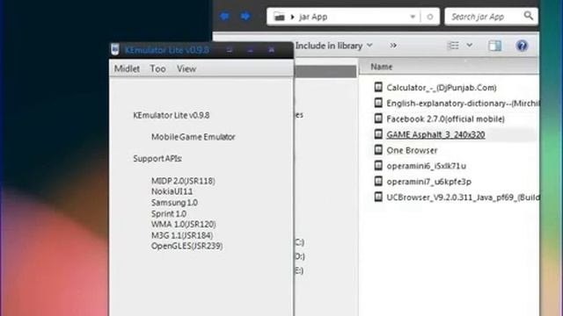Click the Asphalt 3 jar file icon
This screenshot has height=316, width=563.
coord(378,134)
